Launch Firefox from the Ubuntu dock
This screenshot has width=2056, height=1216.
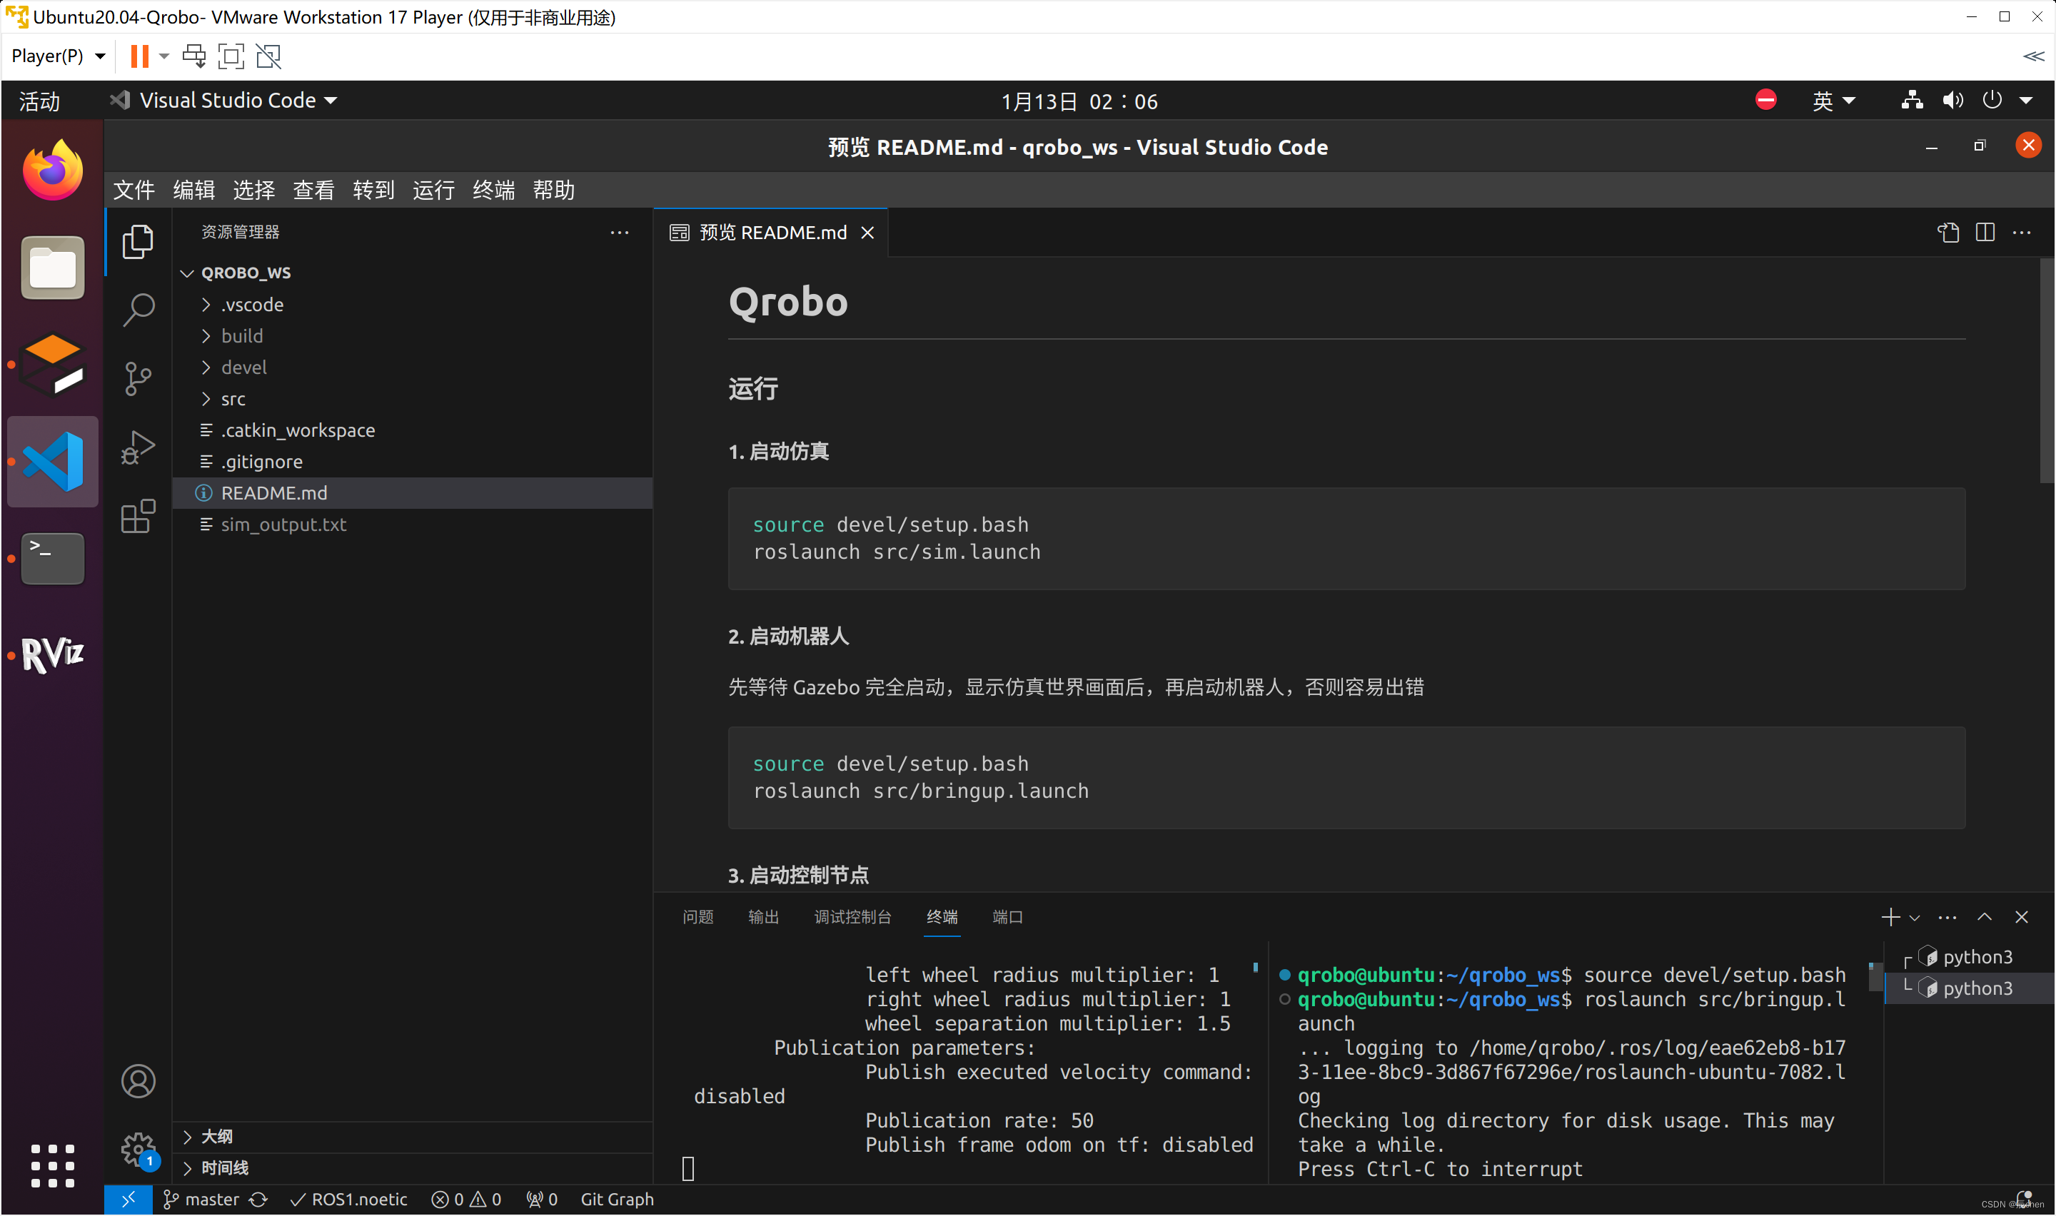pos(52,170)
